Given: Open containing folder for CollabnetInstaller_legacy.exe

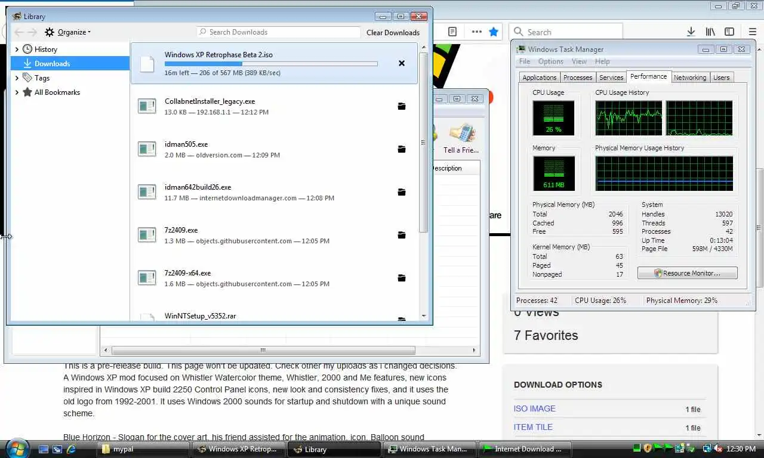Looking at the screenshot, I should click(x=402, y=106).
